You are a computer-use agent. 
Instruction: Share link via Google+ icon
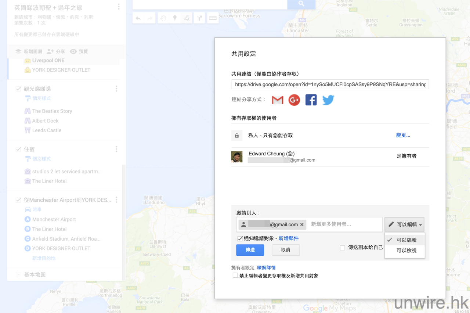294,100
